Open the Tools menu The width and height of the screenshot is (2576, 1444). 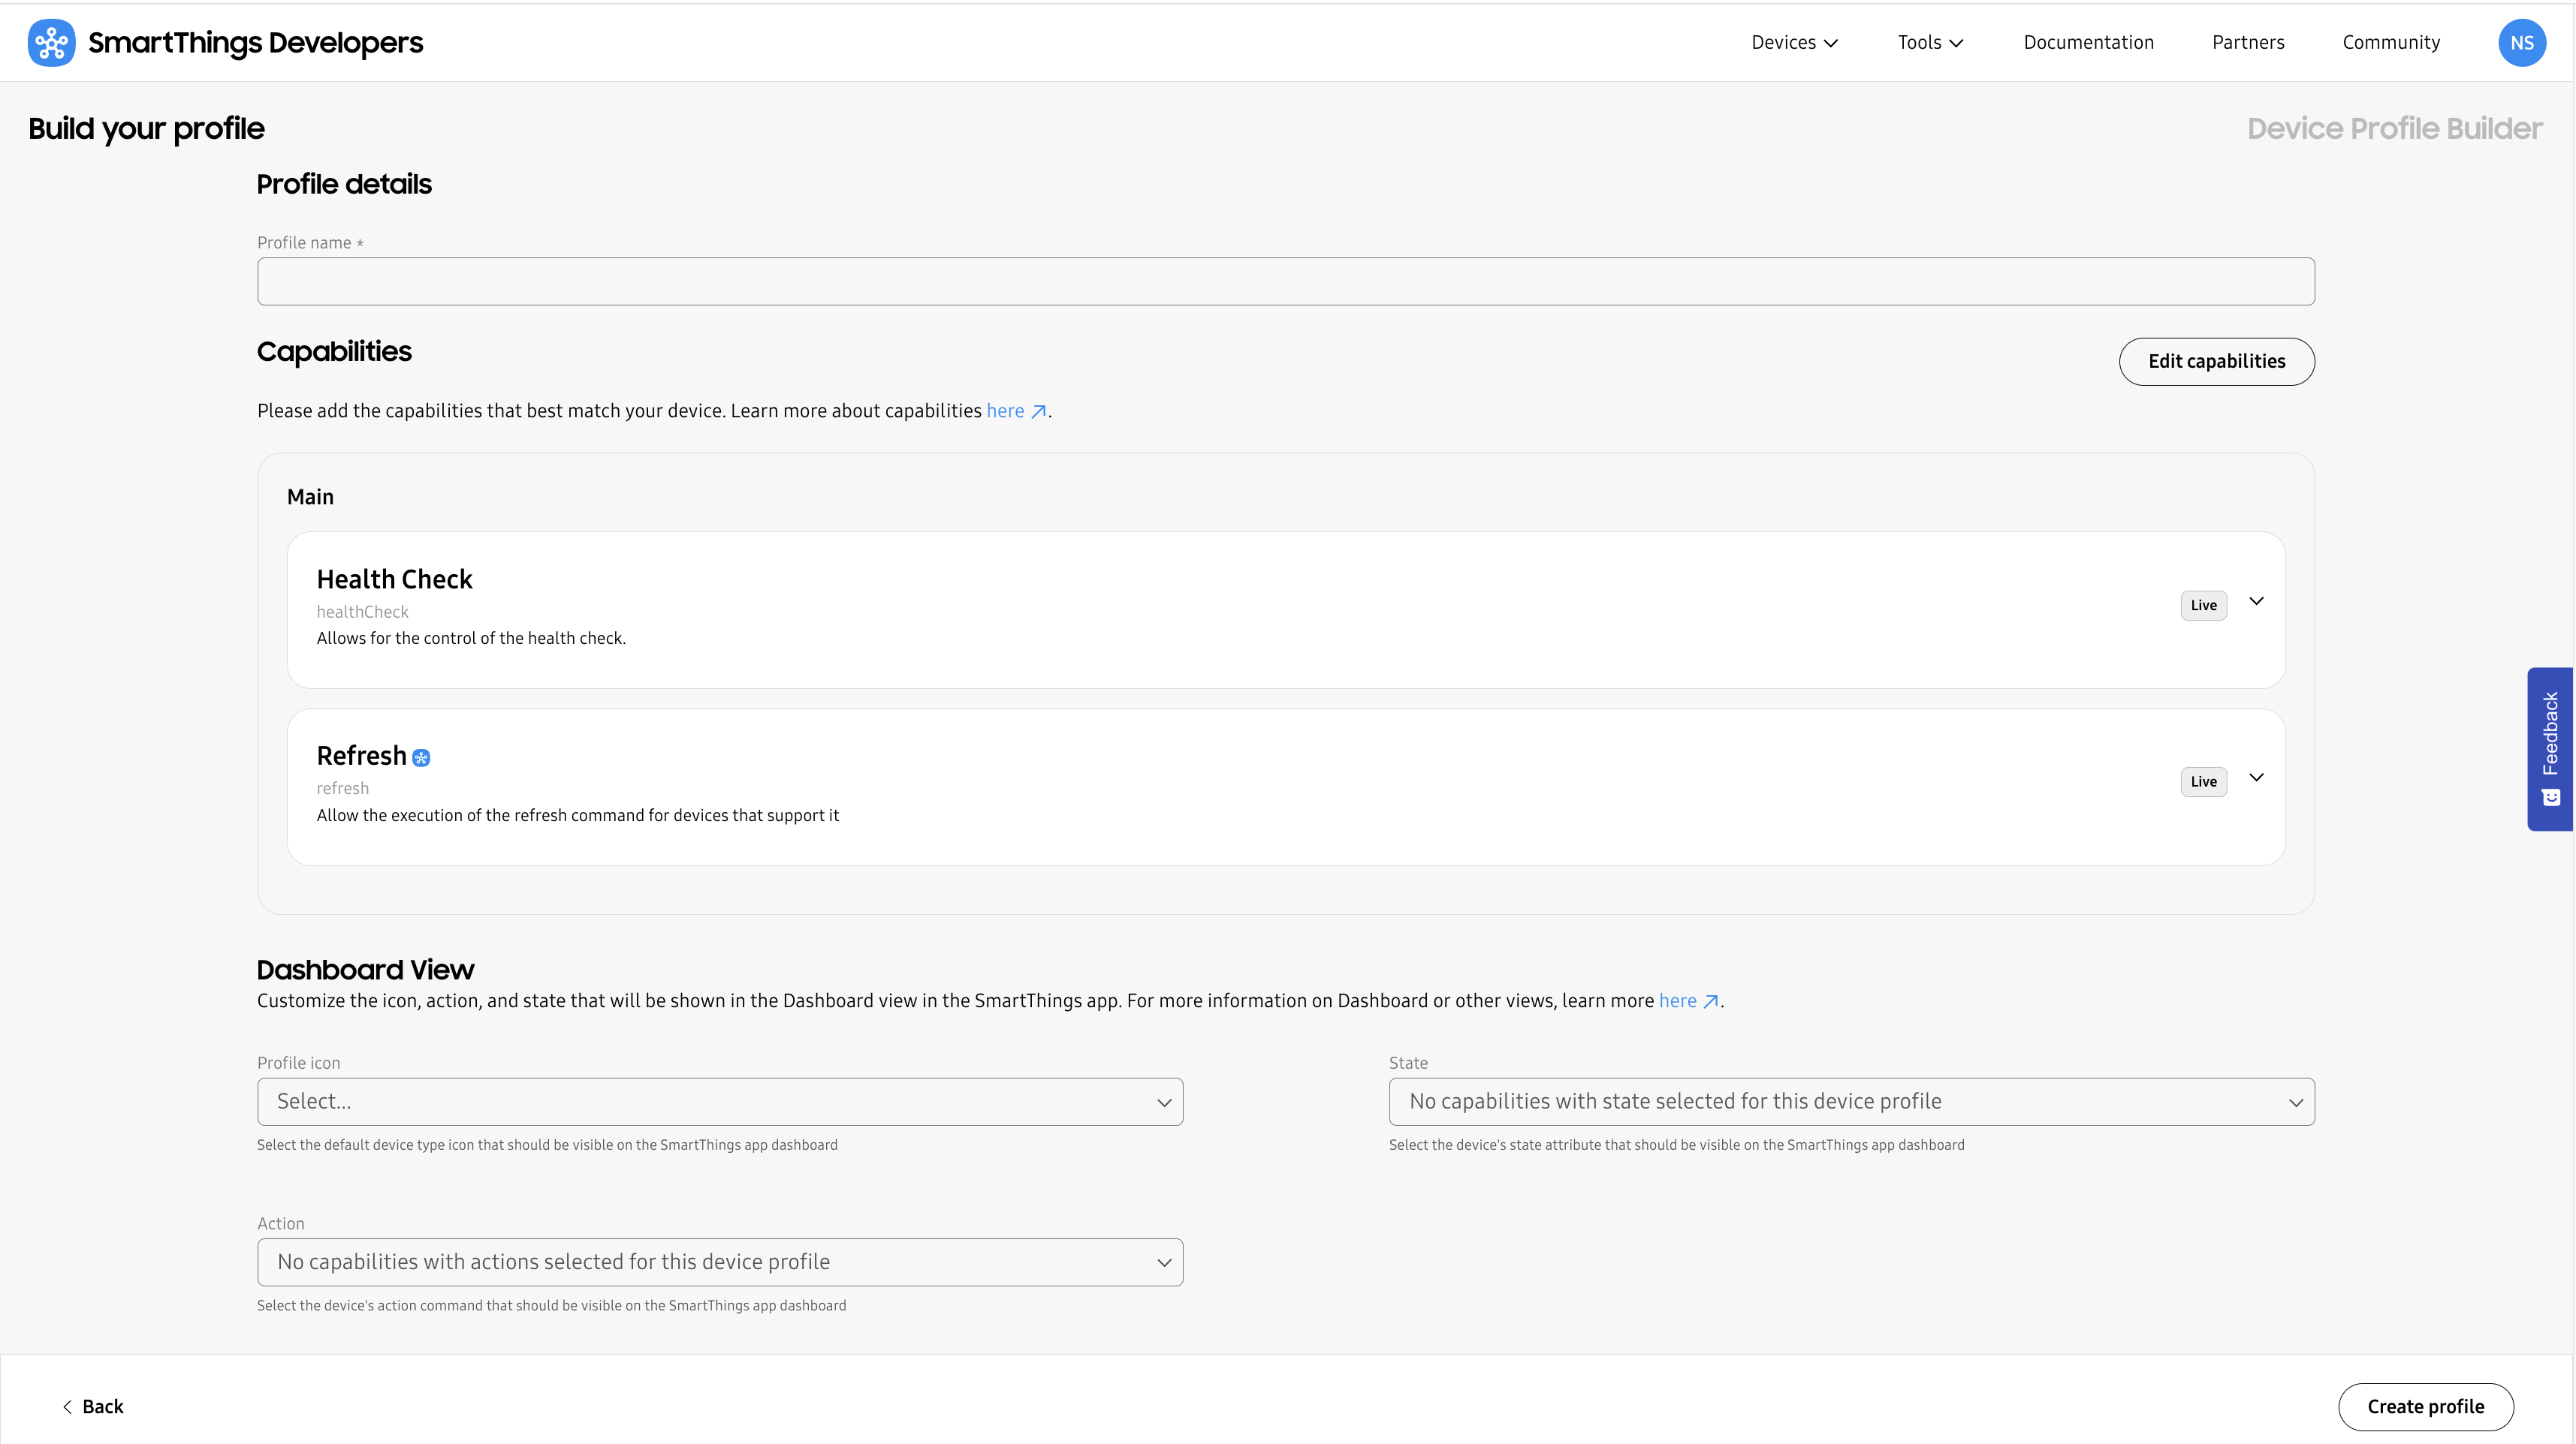[x=1930, y=43]
